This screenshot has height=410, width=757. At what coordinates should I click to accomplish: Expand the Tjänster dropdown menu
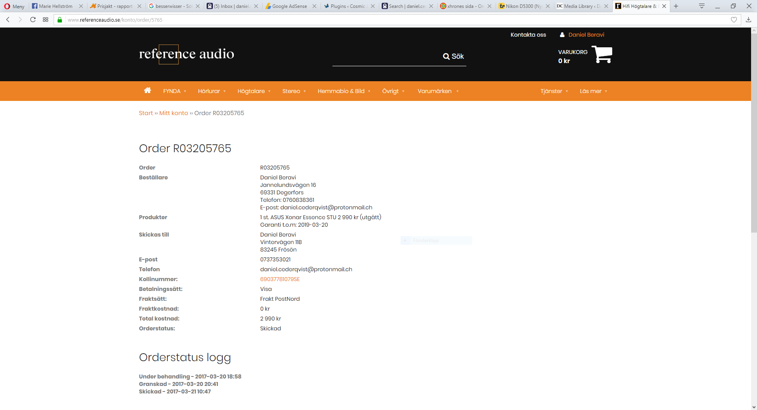(x=554, y=91)
